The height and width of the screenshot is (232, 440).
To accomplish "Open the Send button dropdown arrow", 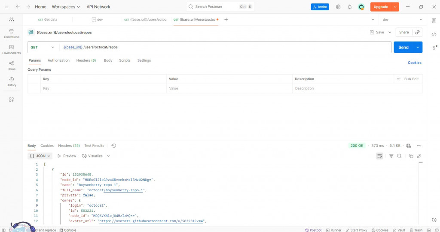I will point(418,47).
